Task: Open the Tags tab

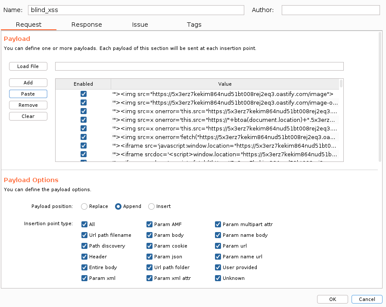Action: point(194,25)
